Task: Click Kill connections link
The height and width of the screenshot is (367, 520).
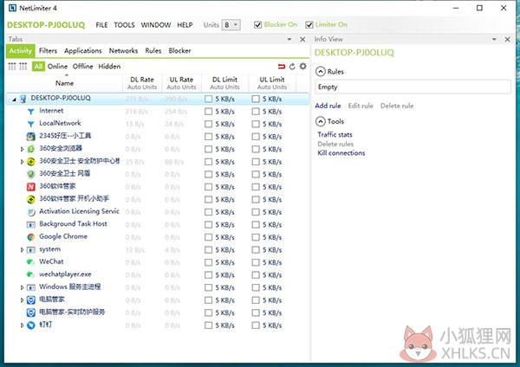Action: click(341, 153)
